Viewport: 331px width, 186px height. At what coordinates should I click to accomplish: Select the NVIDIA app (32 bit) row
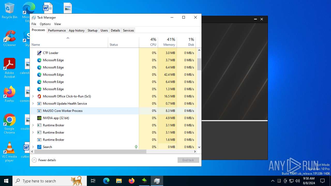113,118
